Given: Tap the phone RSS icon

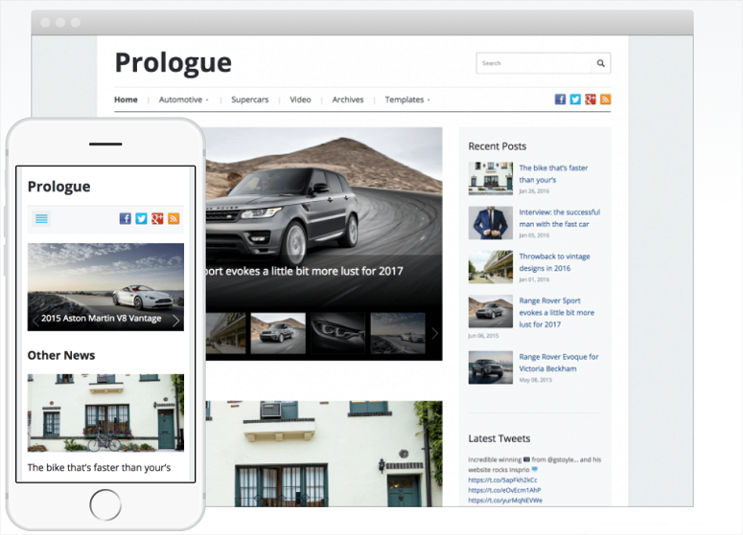Looking at the screenshot, I should tap(174, 218).
